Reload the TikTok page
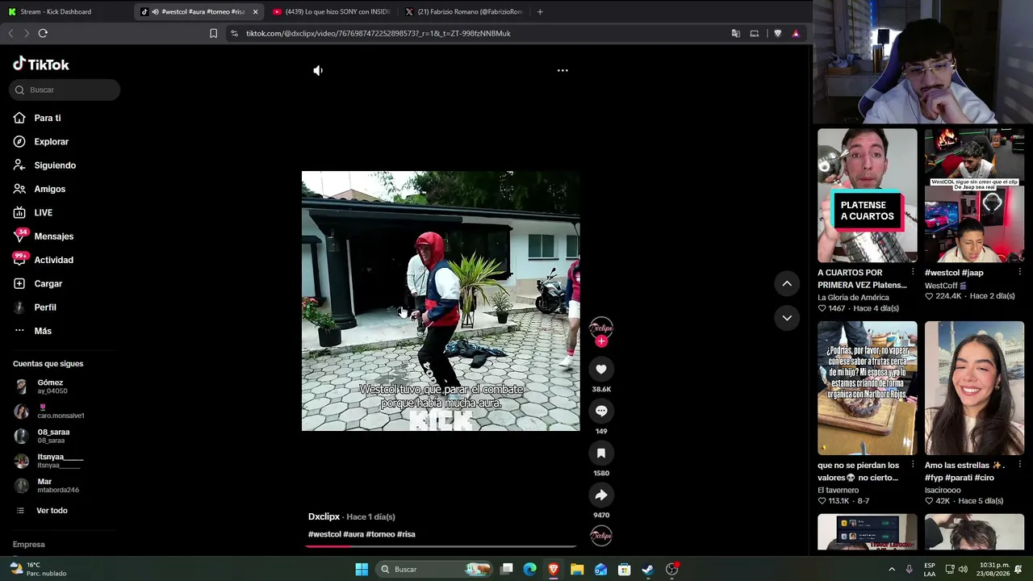Image resolution: width=1033 pixels, height=581 pixels. click(x=43, y=33)
